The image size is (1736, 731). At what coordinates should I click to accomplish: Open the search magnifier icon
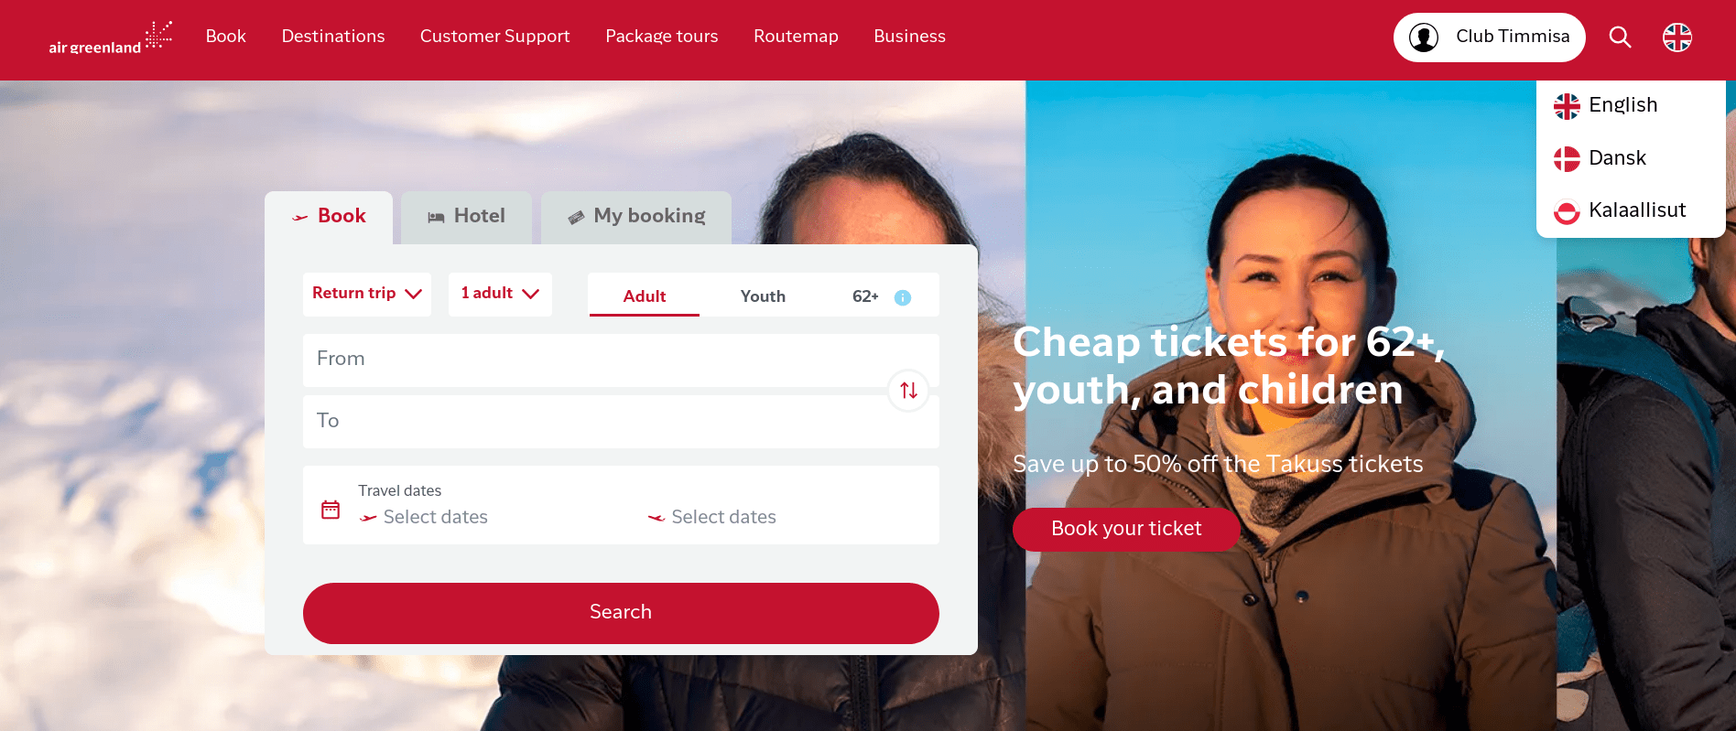pyautogui.click(x=1620, y=38)
